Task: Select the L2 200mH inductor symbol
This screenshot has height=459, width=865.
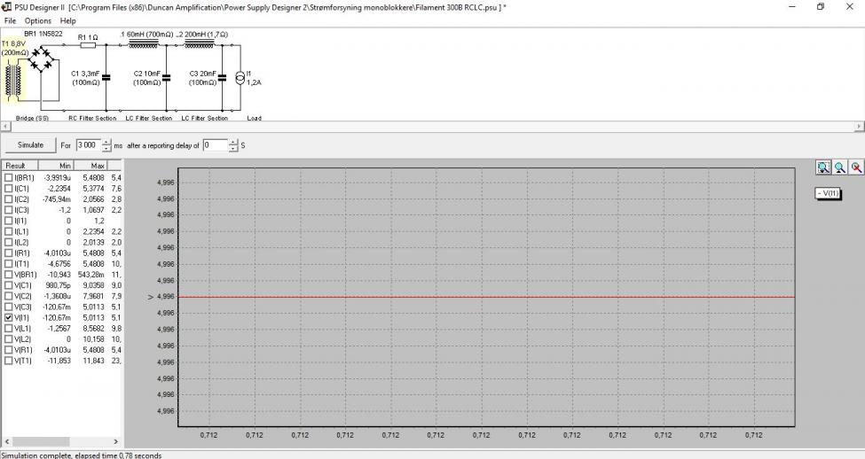Action: pos(199,44)
